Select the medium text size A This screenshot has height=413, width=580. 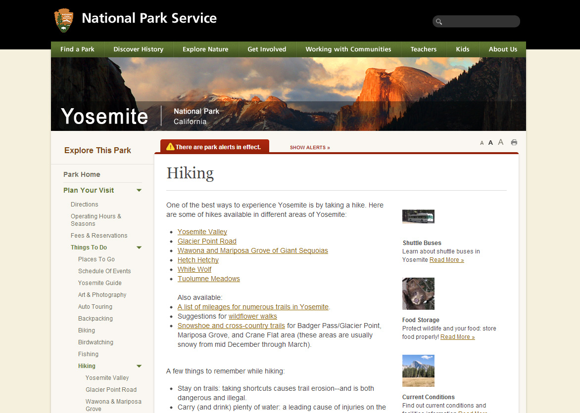(491, 143)
